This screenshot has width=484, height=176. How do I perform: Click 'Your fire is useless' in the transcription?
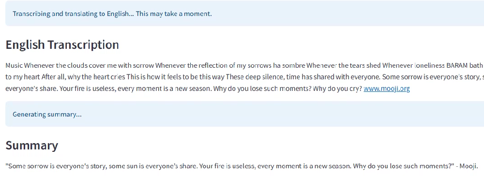(87, 89)
